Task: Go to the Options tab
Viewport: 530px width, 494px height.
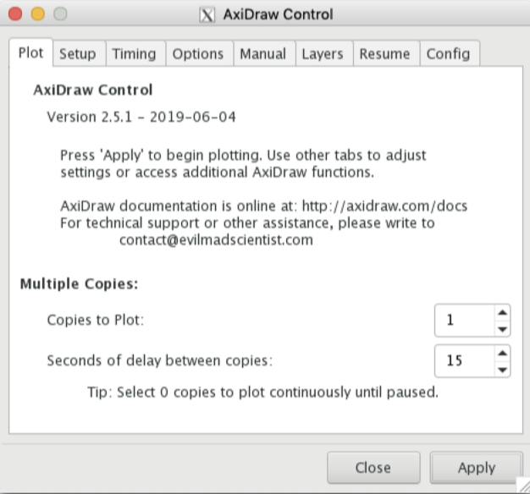Action: 198,53
